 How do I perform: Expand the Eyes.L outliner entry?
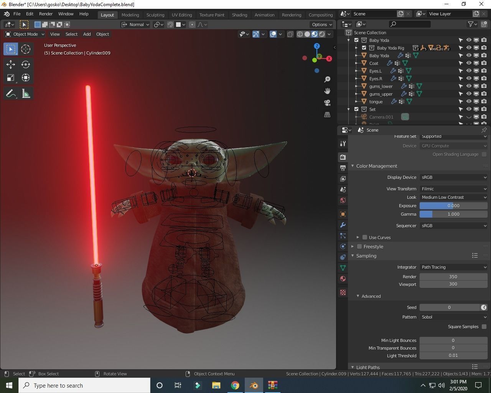point(356,71)
